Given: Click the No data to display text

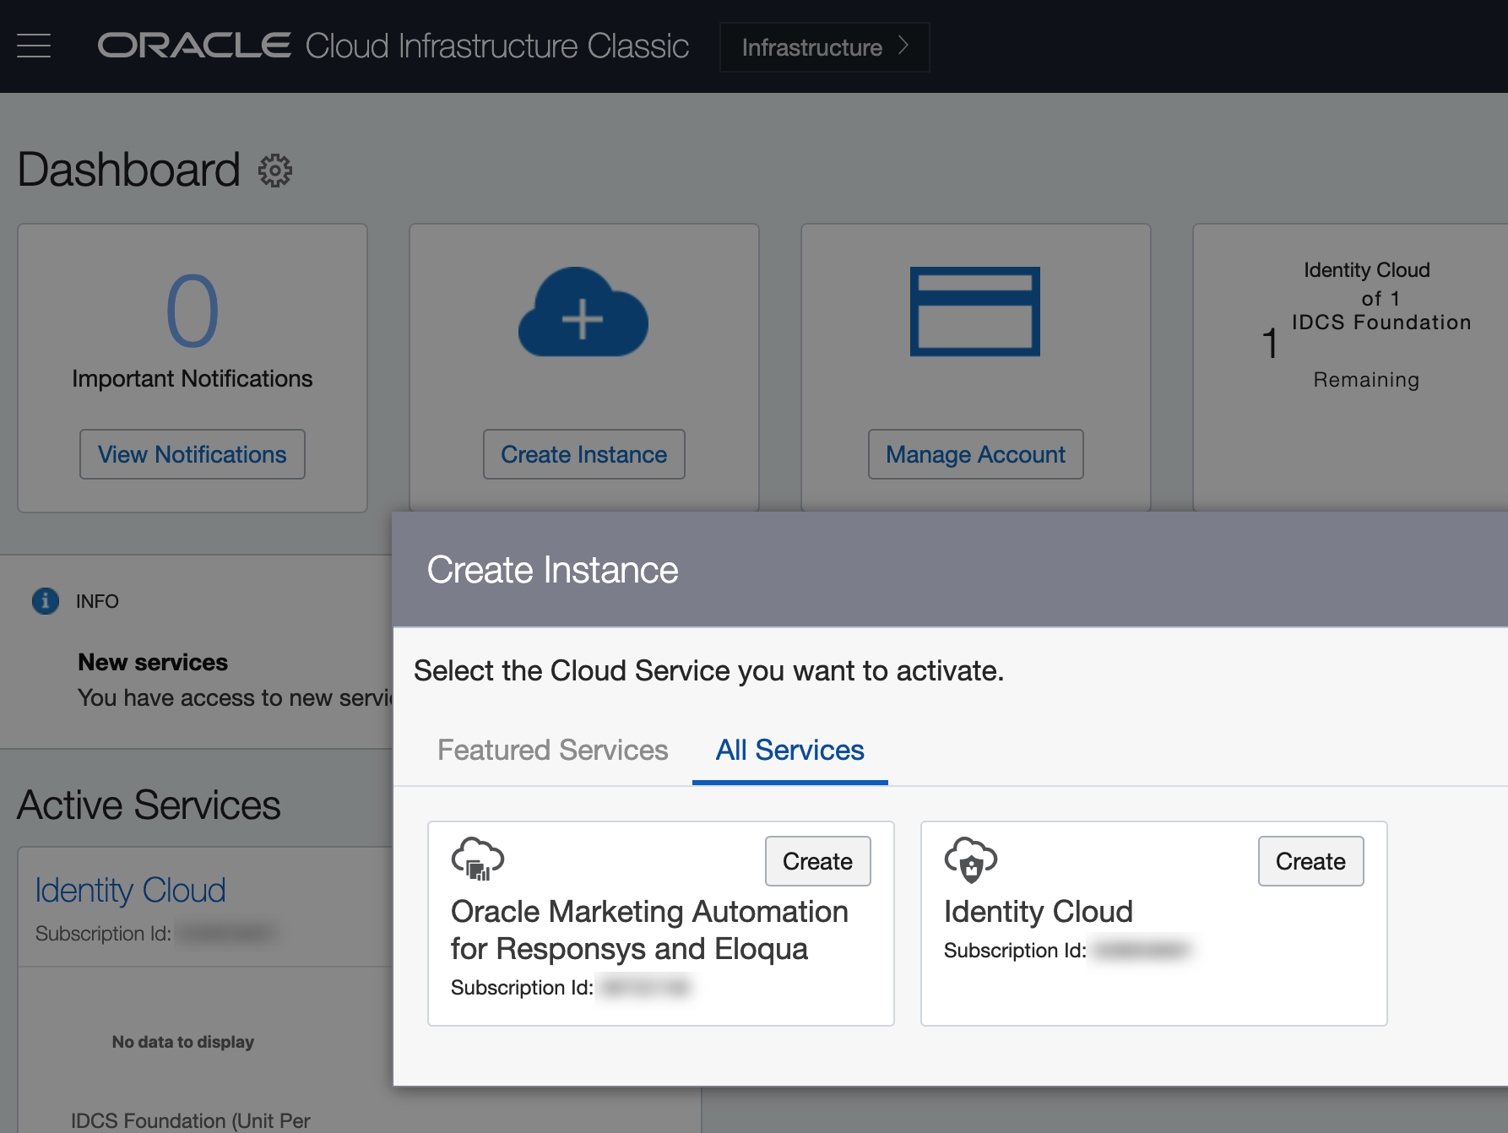Looking at the screenshot, I should (183, 1042).
